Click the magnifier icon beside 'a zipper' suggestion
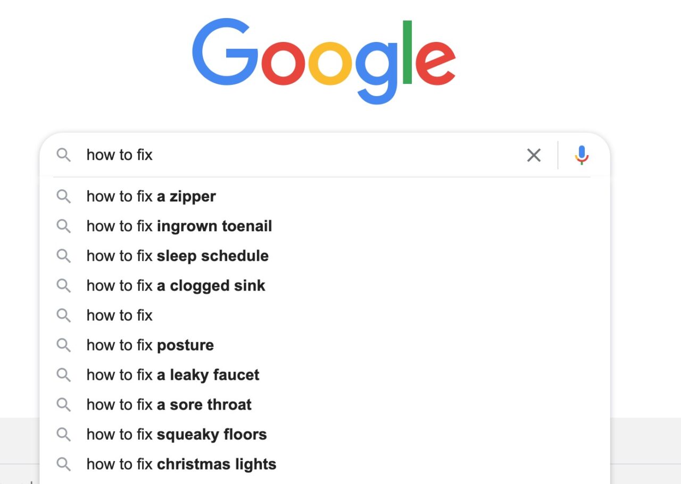Image resolution: width=681 pixels, height=484 pixels. point(64,197)
